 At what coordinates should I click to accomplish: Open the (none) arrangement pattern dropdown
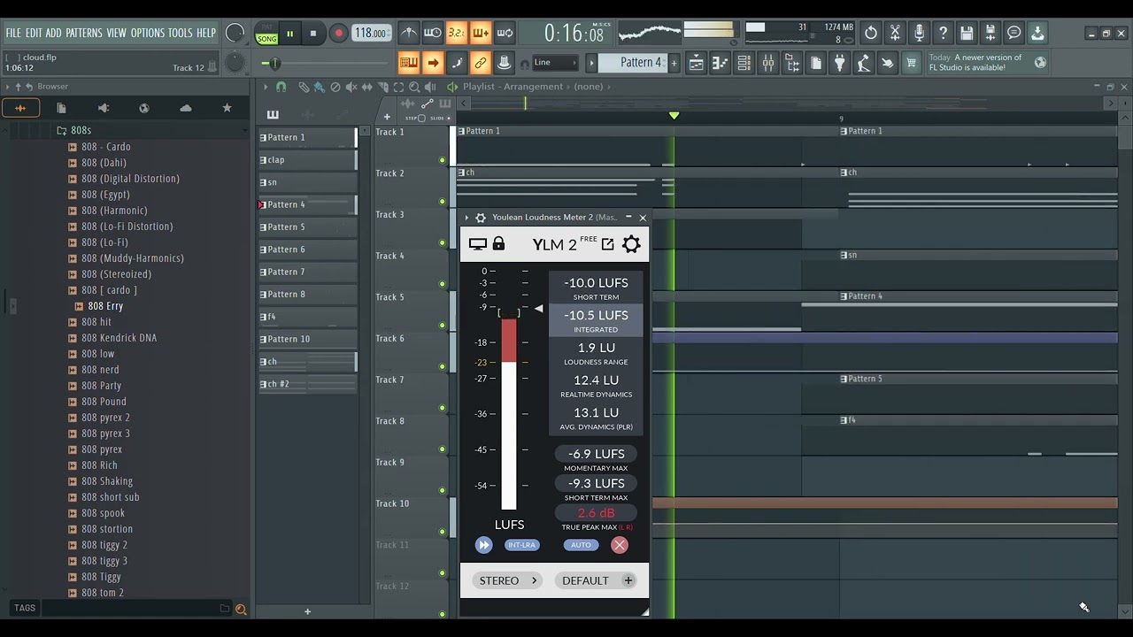click(589, 87)
